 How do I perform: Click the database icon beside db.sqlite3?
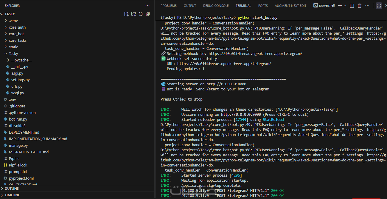pyautogui.click(x=5, y=126)
